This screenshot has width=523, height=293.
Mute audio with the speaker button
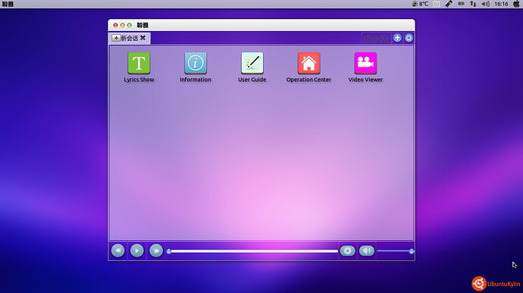pyautogui.click(x=367, y=251)
